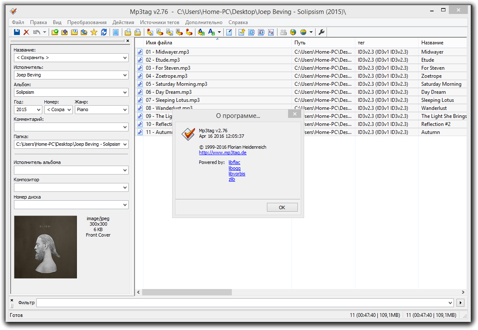Click the wrench options icon in toolbar
This screenshot has width=478, height=330.
pyautogui.click(x=321, y=32)
